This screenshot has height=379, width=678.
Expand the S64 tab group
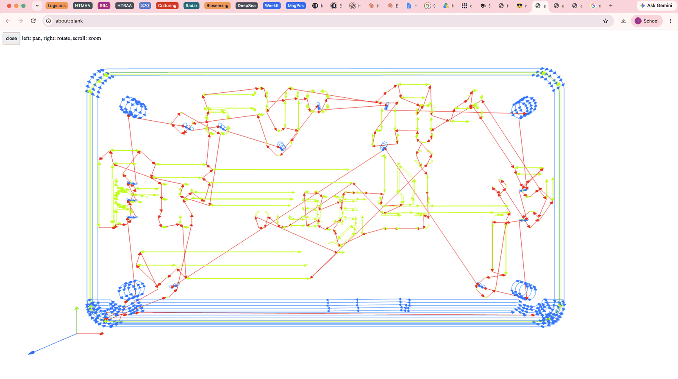104,6
